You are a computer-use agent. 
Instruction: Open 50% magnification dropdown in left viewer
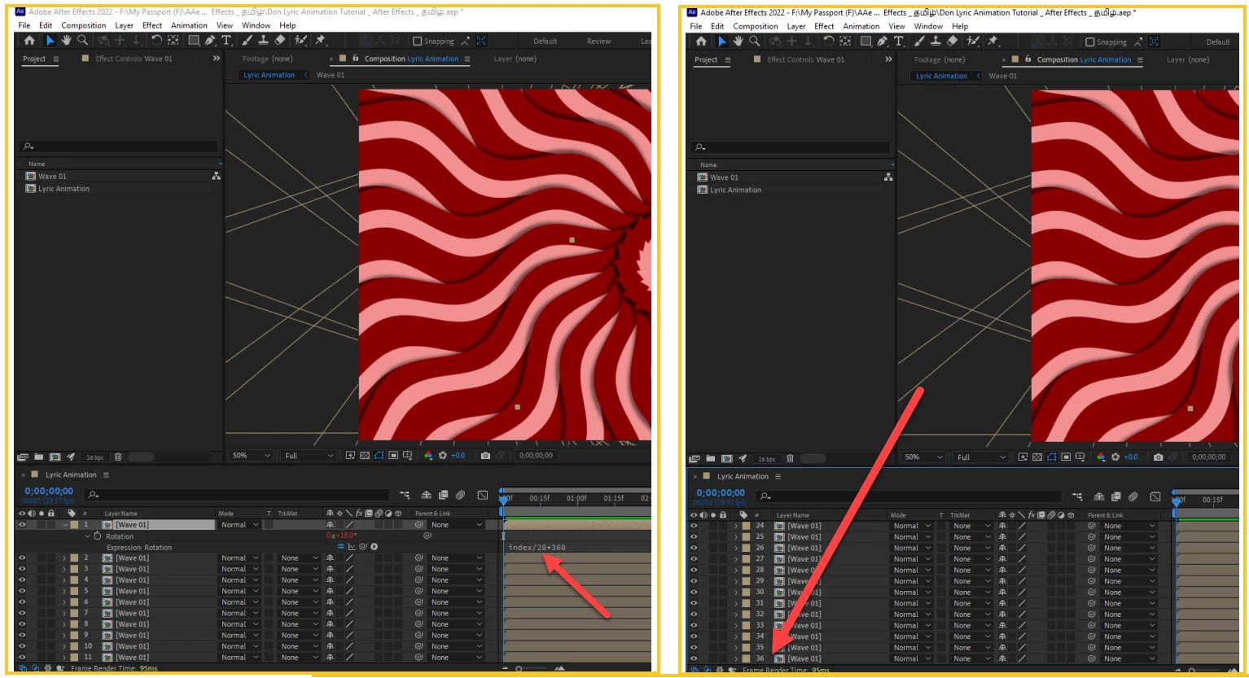(252, 456)
